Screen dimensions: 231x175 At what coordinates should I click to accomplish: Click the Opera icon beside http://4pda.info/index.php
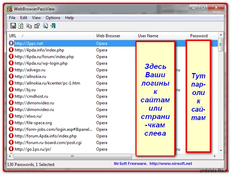point(11,50)
